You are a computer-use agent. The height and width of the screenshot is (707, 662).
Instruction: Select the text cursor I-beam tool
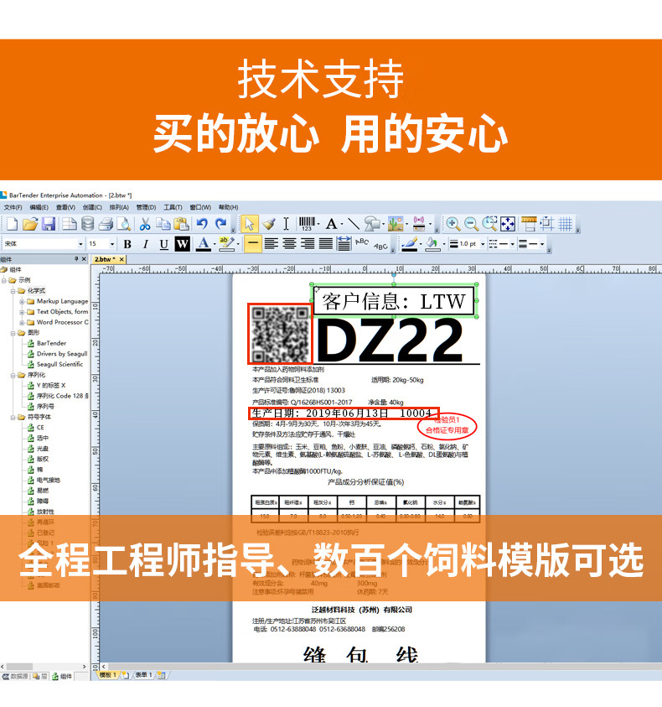tap(286, 224)
